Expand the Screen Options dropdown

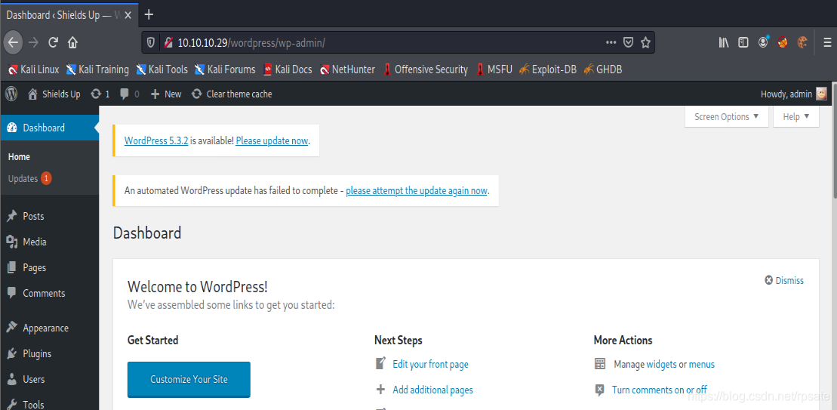coord(726,116)
